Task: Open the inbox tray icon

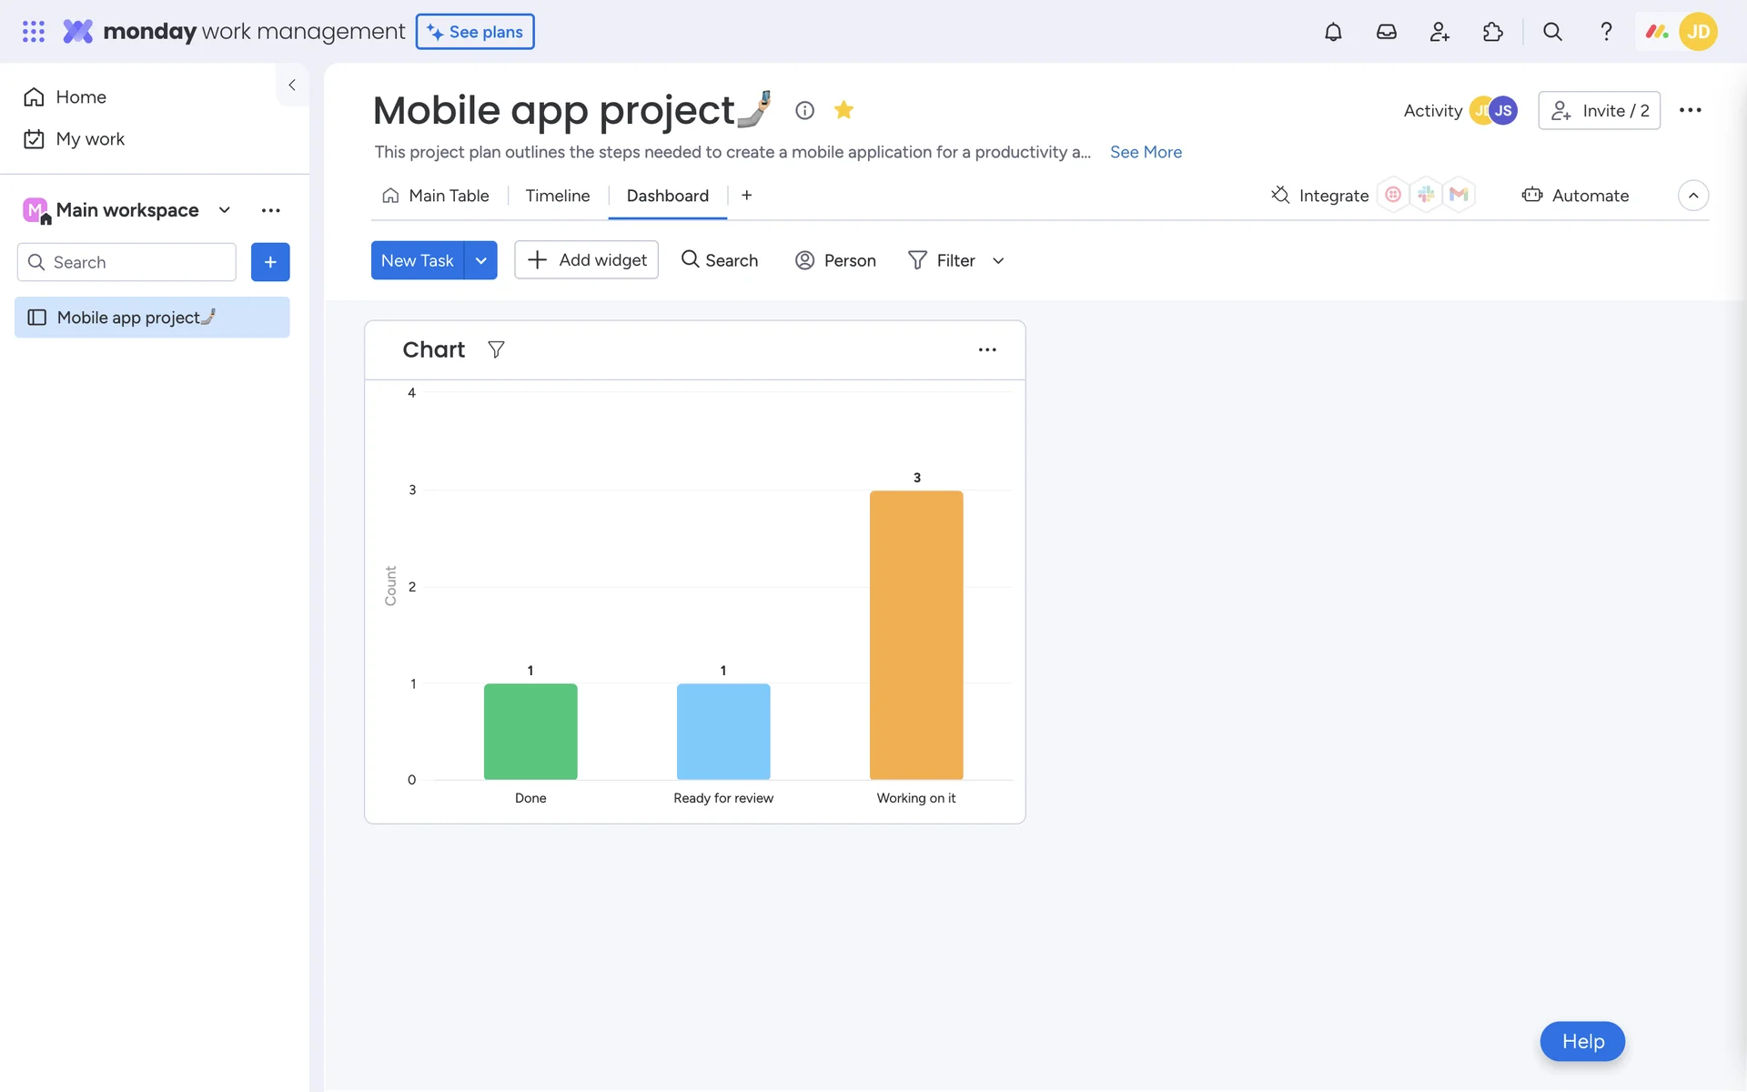Action: (1386, 32)
